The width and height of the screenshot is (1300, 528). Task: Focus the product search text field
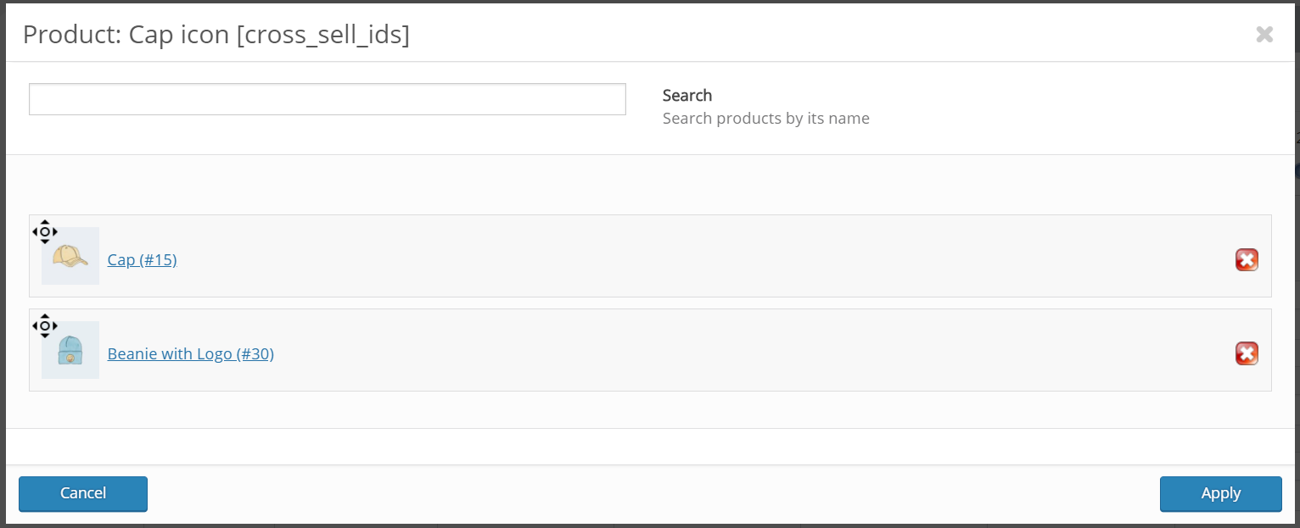pyautogui.click(x=327, y=99)
